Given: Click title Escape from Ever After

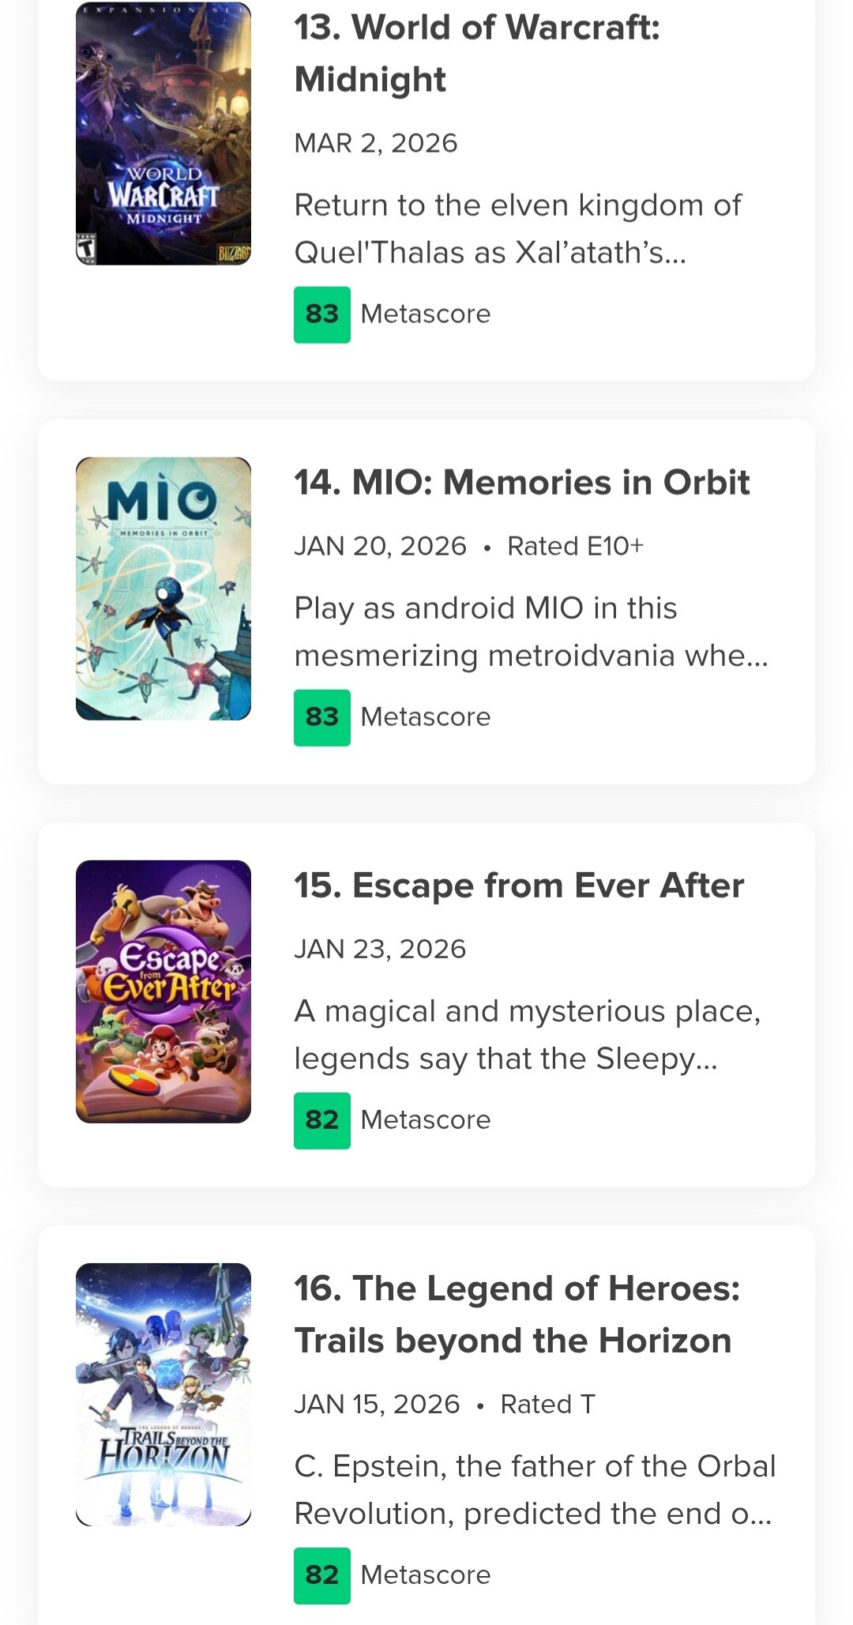Looking at the screenshot, I should [519, 885].
